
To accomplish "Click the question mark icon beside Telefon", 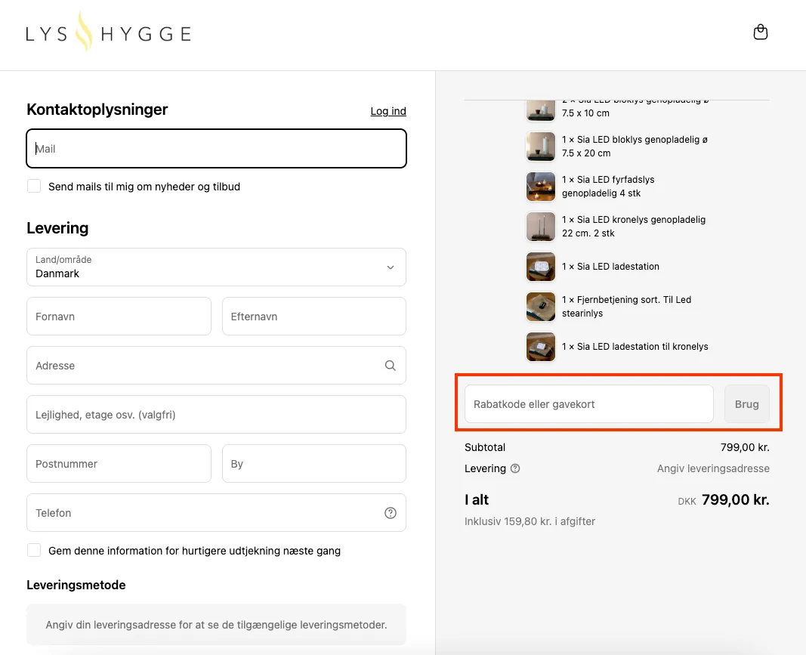I will [391, 512].
